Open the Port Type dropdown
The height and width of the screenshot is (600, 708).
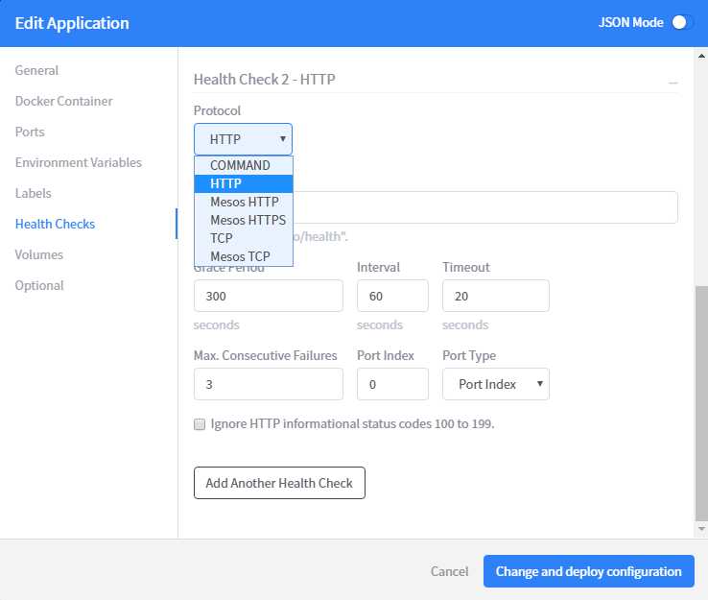click(x=496, y=384)
